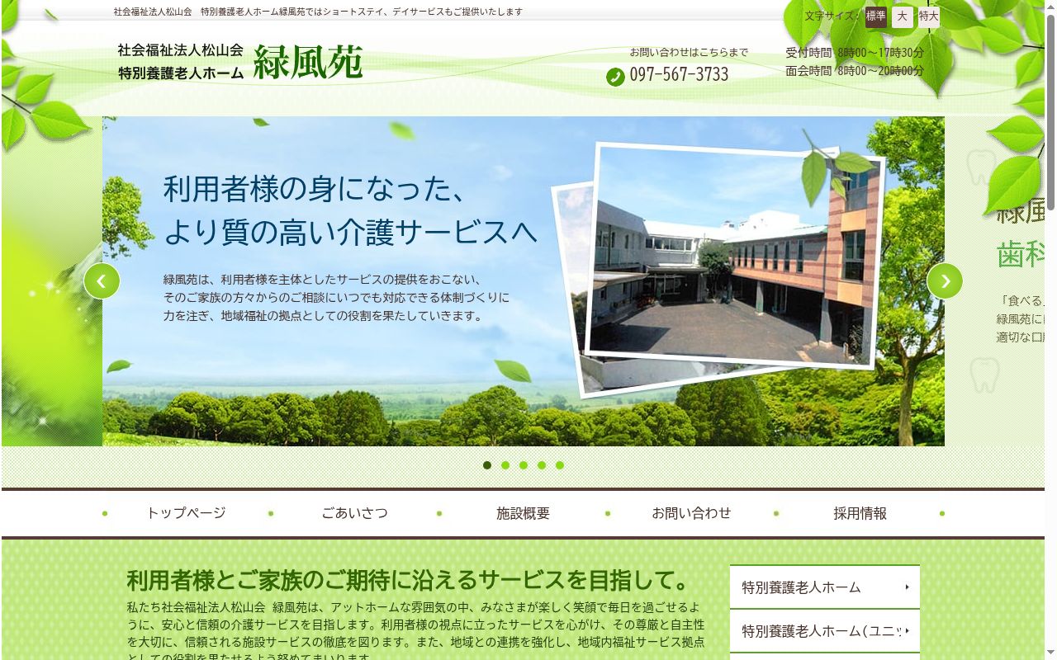This screenshot has height=660, width=1057.
Task: Click the お問い合わせはこちらまで text
Action: click(689, 52)
